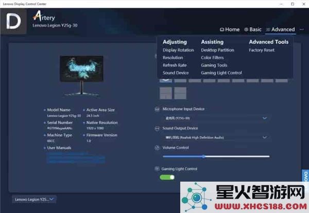The height and width of the screenshot is (213, 309).
Task: Select Gaming Light Control menu entry
Action: (x=221, y=73)
